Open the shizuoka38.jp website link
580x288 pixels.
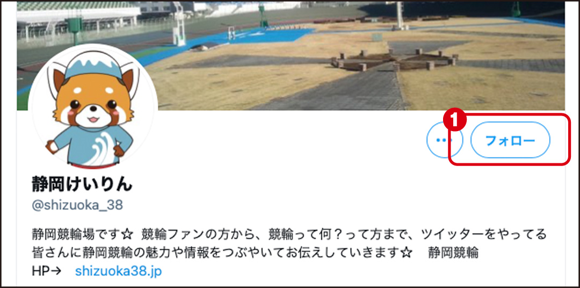tap(118, 271)
